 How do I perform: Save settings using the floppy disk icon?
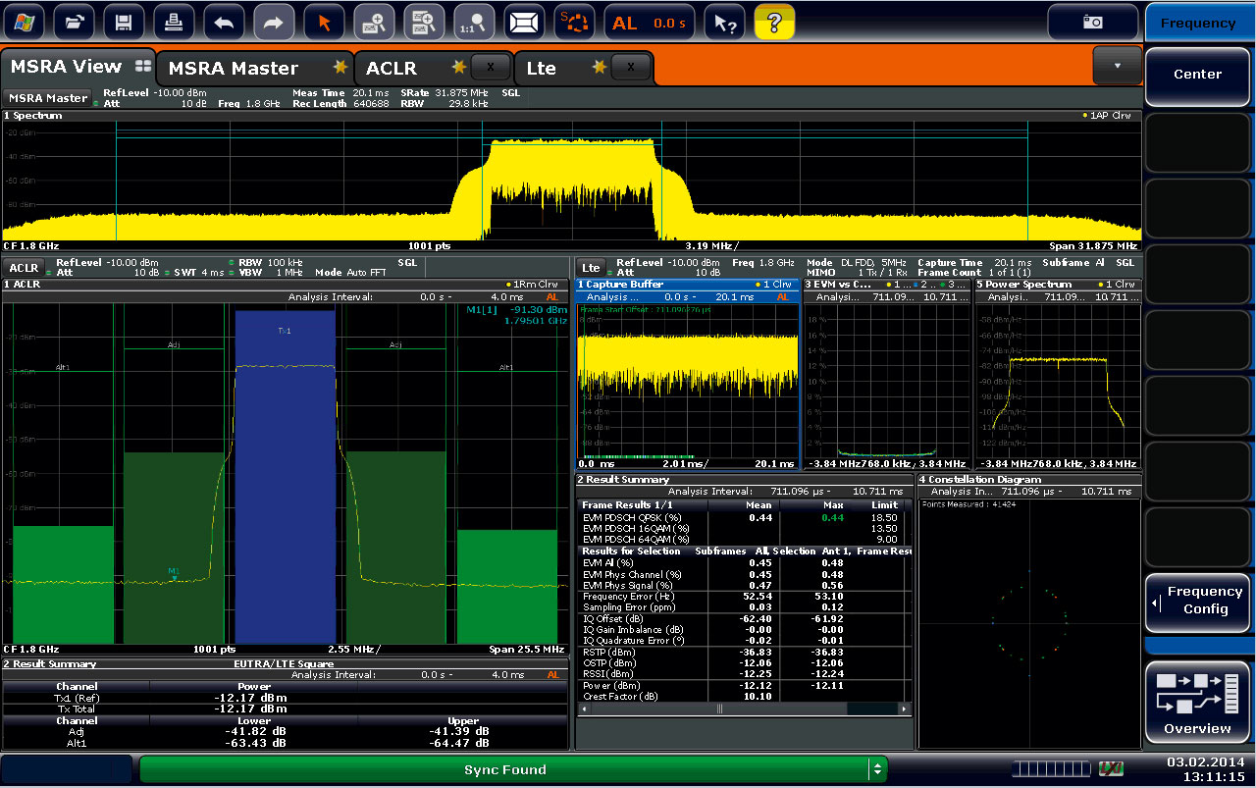click(124, 22)
